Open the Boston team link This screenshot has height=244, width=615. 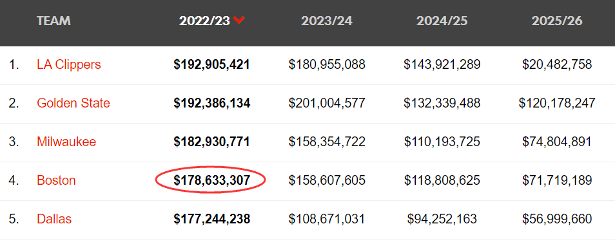(56, 180)
